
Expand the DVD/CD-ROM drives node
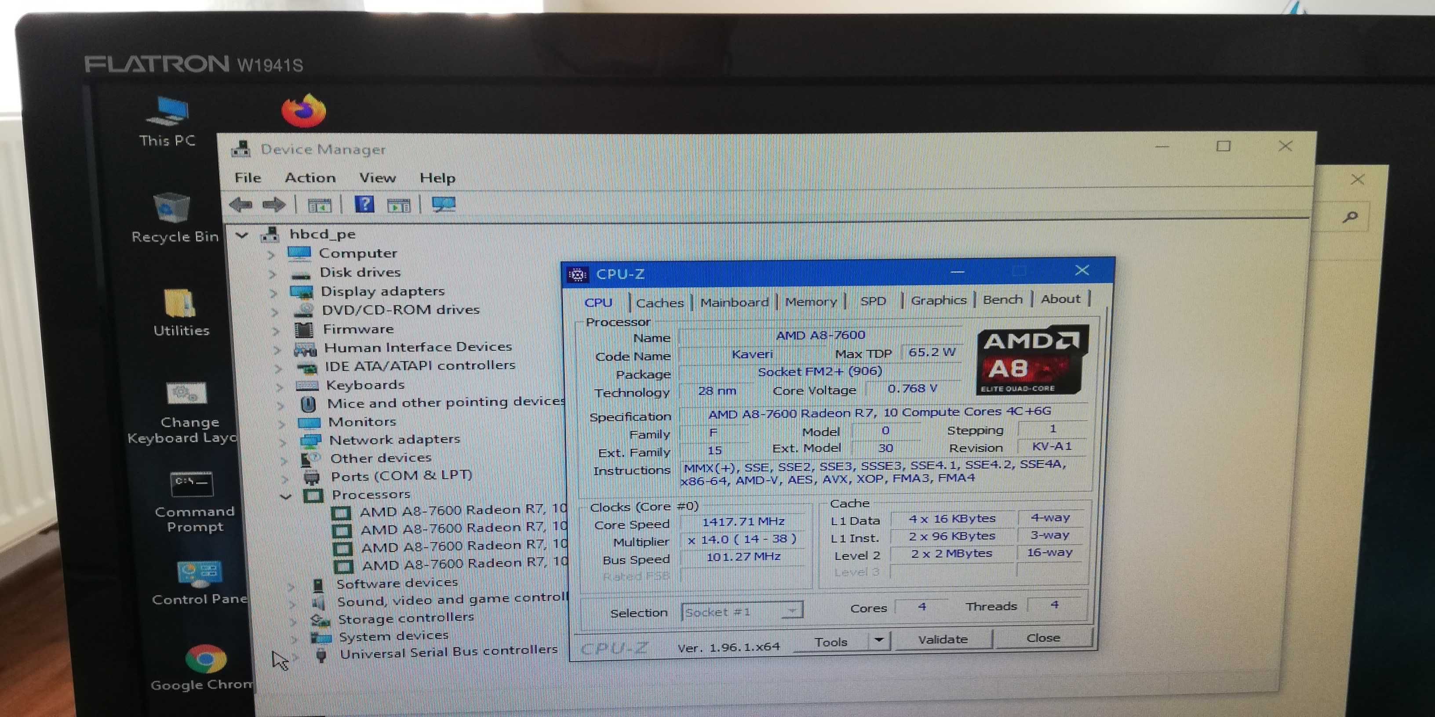(x=274, y=312)
